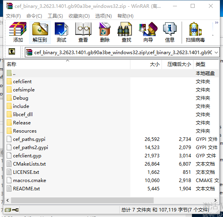Screen dimensions: 223x217
Task: Sort by Packed size (压缩后大小) header
Action: tap(177, 64)
